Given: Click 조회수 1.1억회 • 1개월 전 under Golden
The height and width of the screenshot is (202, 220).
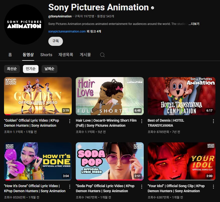Looking at the screenshot, I should pos(20,132).
